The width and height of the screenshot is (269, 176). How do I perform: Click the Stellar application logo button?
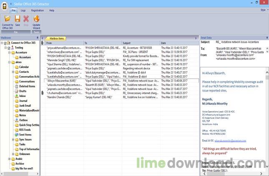[x=5, y=6]
